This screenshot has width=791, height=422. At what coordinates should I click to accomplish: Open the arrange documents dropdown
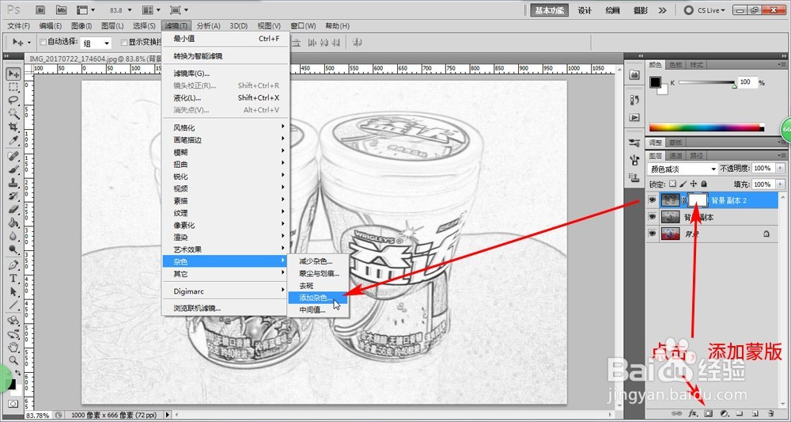tap(150, 10)
